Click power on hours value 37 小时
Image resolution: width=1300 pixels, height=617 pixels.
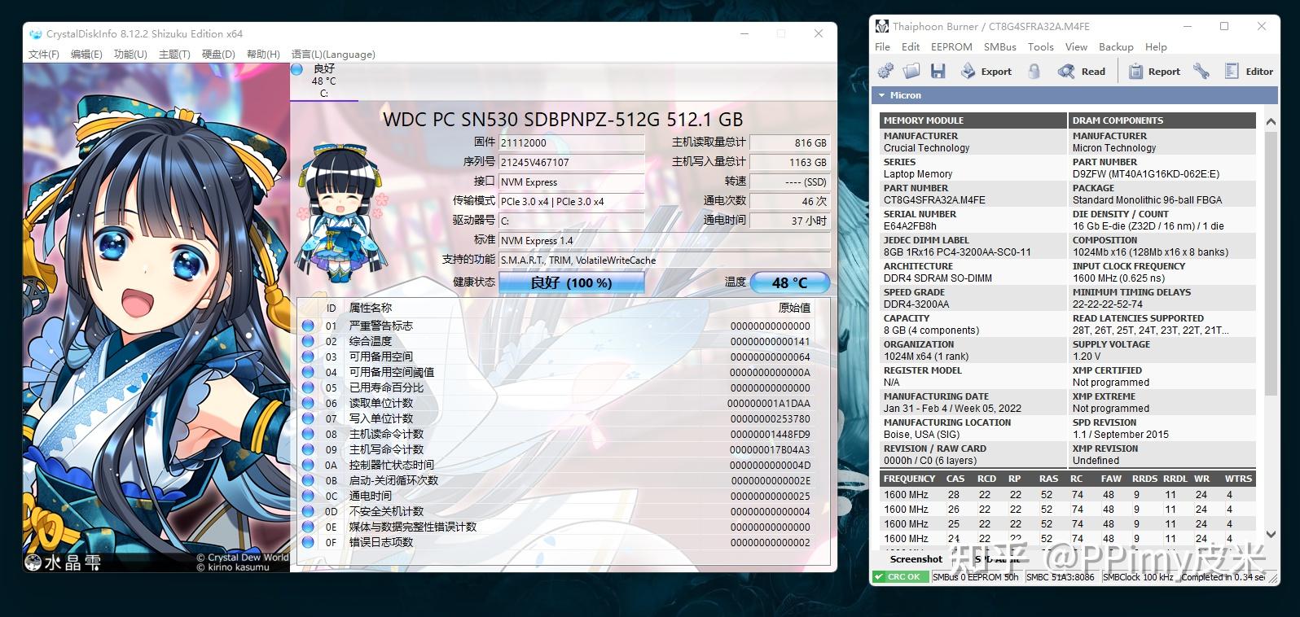[x=789, y=221]
